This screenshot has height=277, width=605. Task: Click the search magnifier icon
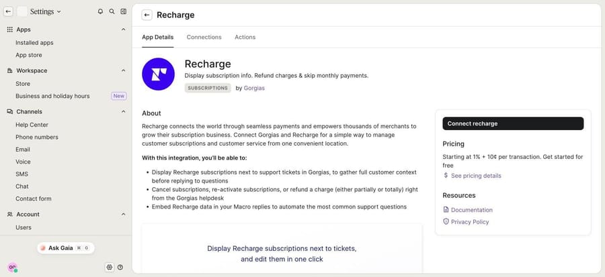112,11
